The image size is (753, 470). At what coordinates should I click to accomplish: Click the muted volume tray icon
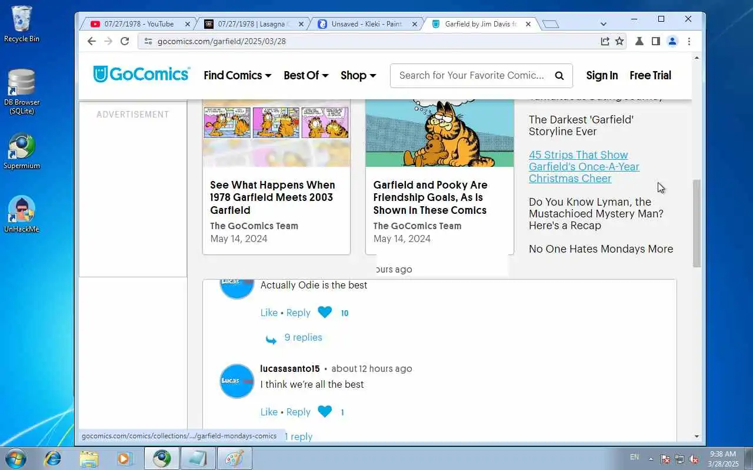[x=694, y=459]
